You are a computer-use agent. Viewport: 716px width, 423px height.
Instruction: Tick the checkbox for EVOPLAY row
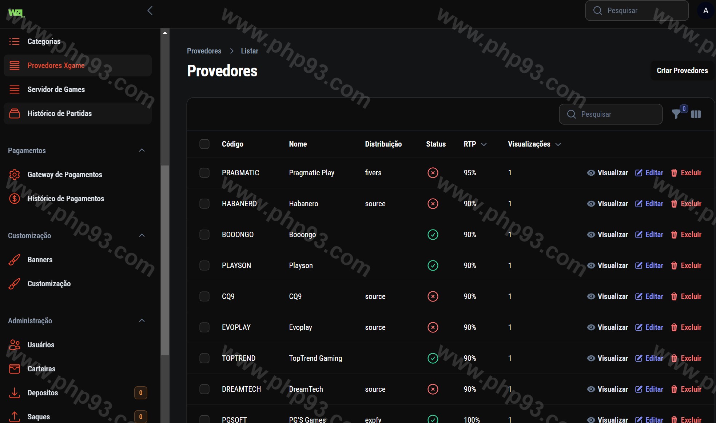(204, 327)
